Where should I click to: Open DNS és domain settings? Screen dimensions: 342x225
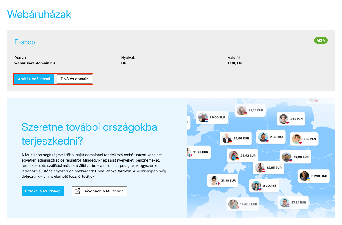pos(74,79)
